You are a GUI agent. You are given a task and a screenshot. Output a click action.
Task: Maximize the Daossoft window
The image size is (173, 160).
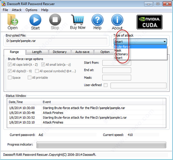click(158, 4)
